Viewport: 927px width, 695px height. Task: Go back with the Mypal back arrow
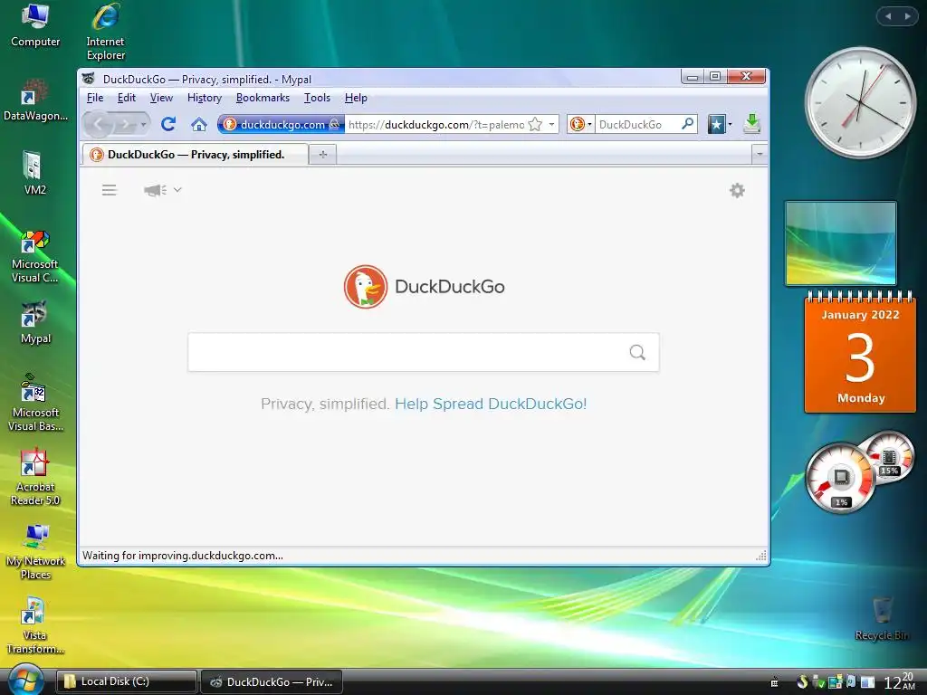coord(98,124)
